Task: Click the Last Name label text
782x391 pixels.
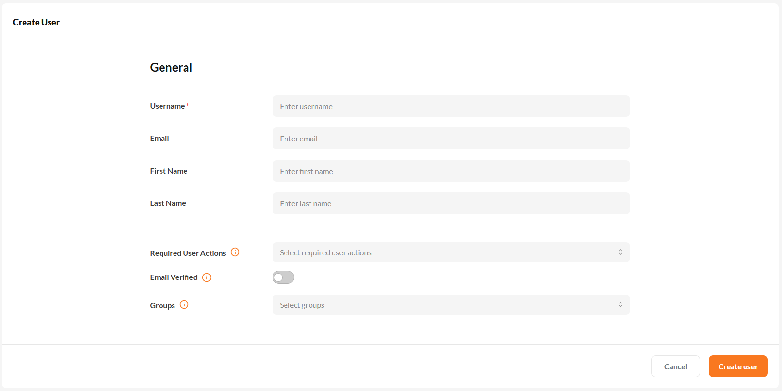Action: click(168, 203)
